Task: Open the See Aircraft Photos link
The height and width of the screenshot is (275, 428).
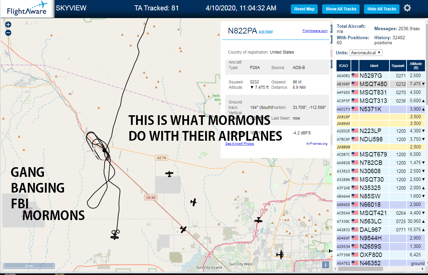Action: coord(240,144)
